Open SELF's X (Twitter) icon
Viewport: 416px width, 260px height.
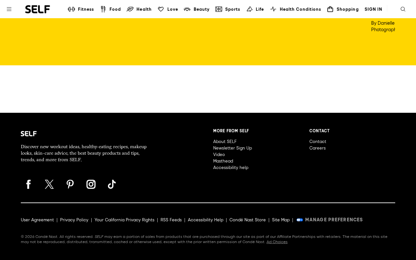point(49,184)
